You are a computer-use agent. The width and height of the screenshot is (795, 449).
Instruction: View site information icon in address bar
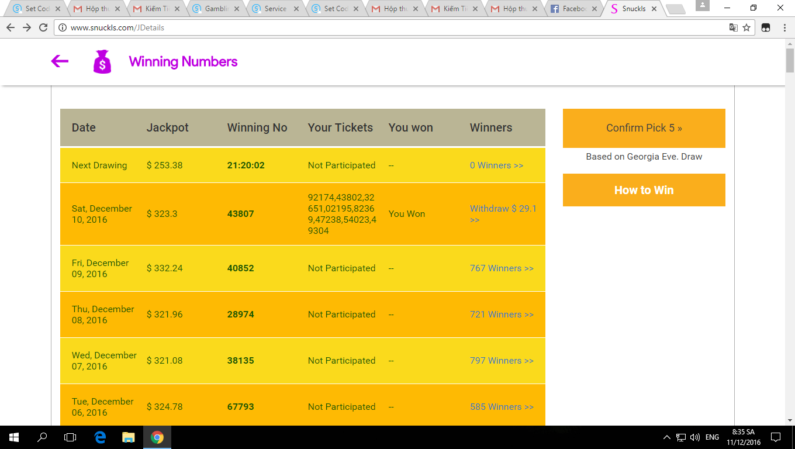(63, 27)
